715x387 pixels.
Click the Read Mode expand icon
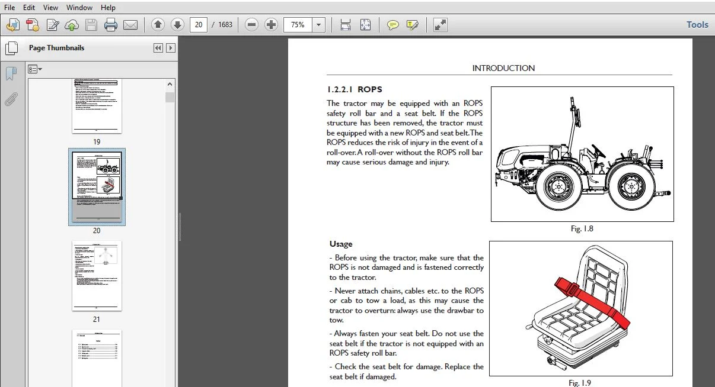pos(440,25)
